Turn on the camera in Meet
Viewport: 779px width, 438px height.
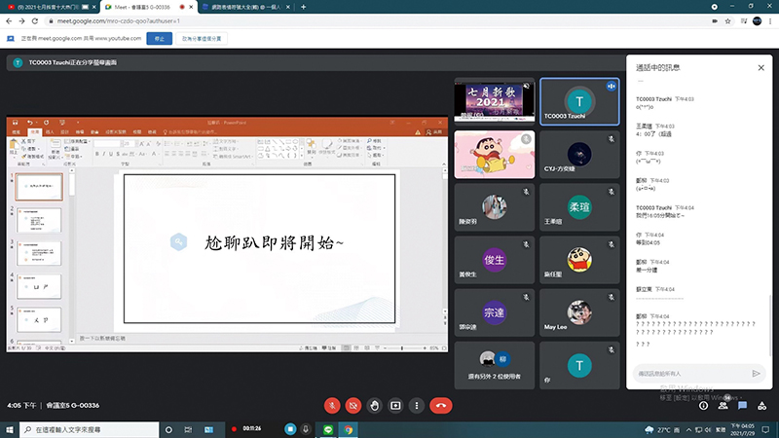click(x=353, y=406)
